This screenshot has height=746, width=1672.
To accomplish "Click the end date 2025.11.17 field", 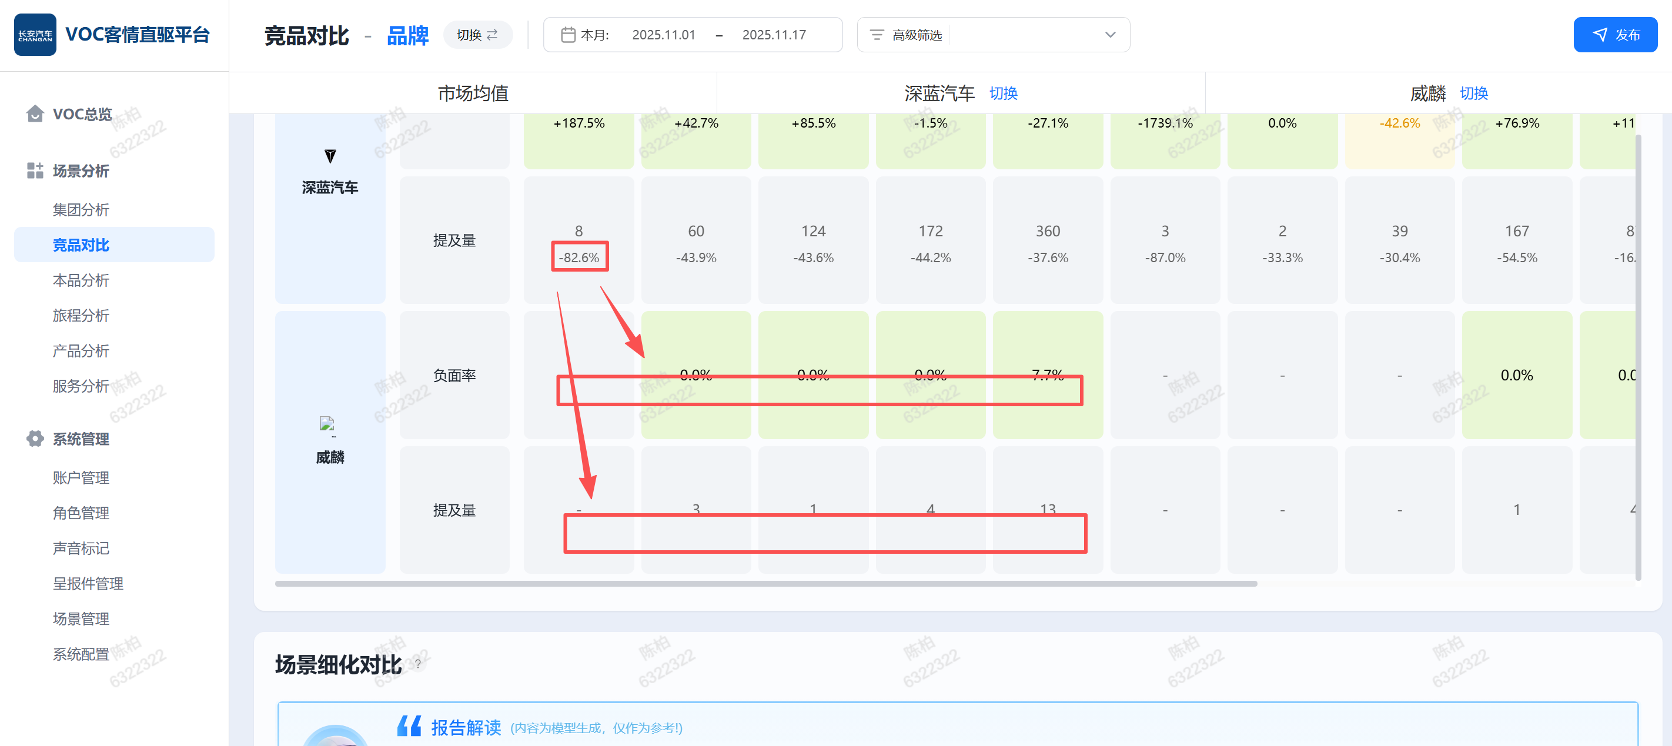I will [x=774, y=35].
